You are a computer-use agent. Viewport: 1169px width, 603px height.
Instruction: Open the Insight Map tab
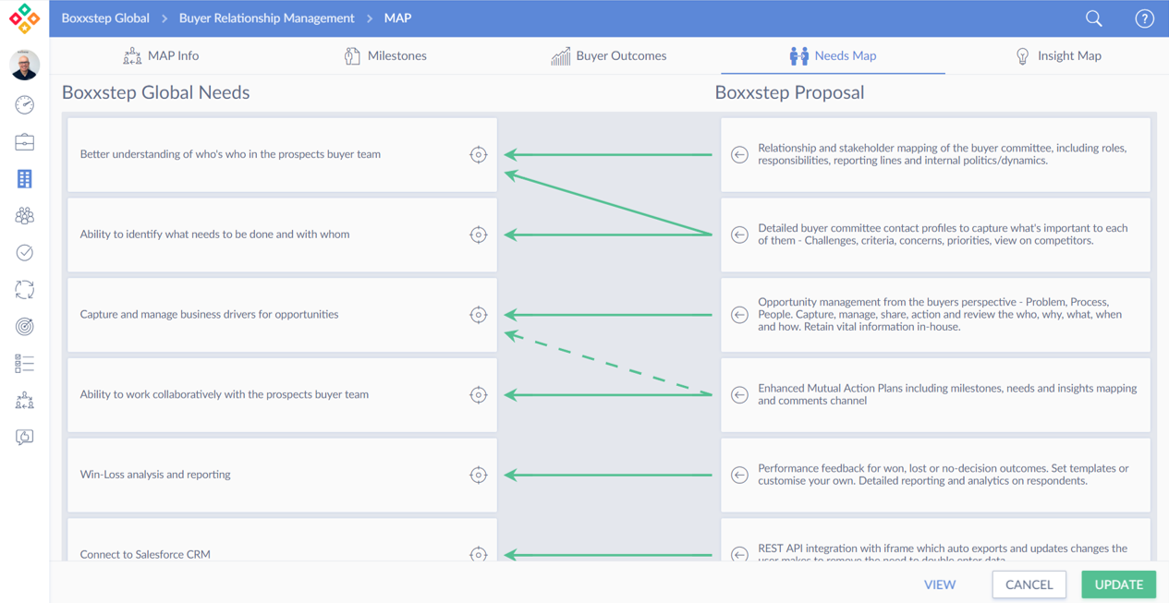[1058, 56]
